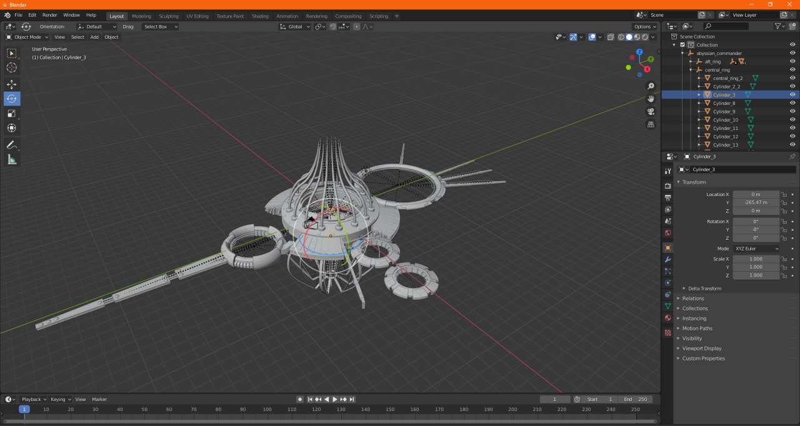Switch to the Sculpting workspace tab

pyautogui.click(x=168, y=16)
